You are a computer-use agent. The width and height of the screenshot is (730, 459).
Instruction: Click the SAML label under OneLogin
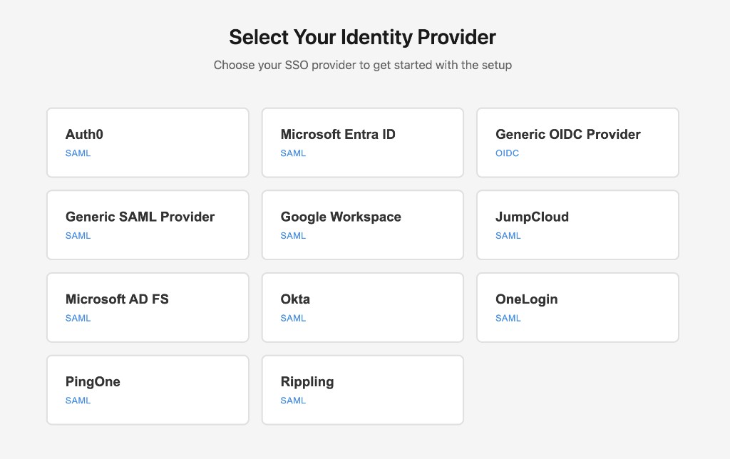pos(508,318)
